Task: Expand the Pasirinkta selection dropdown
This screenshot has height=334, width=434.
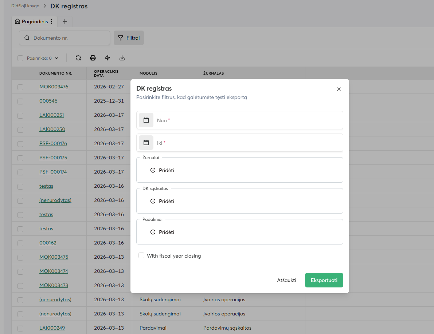Action: [x=56, y=58]
